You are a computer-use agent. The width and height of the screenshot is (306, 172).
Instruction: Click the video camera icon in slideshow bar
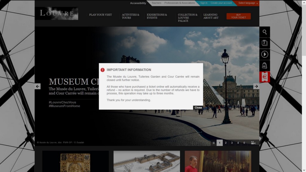coord(253,143)
